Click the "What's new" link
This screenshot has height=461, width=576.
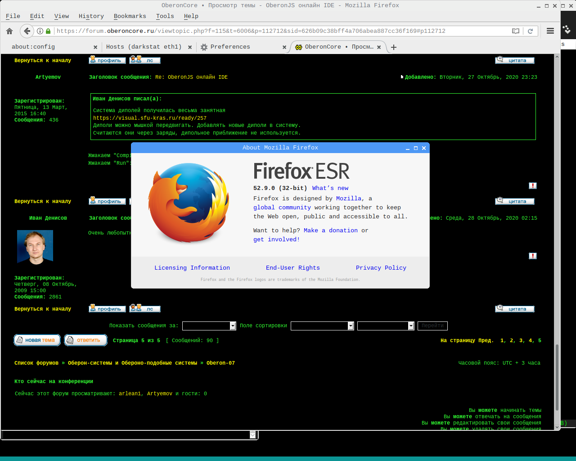[330, 188]
